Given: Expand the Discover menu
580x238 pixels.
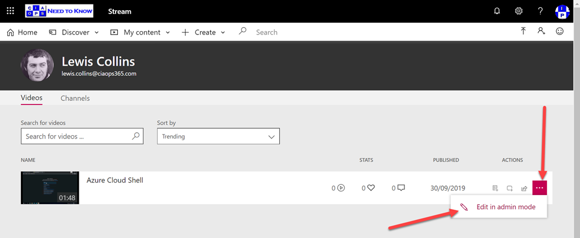Looking at the screenshot, I should (x=74, y=32).
